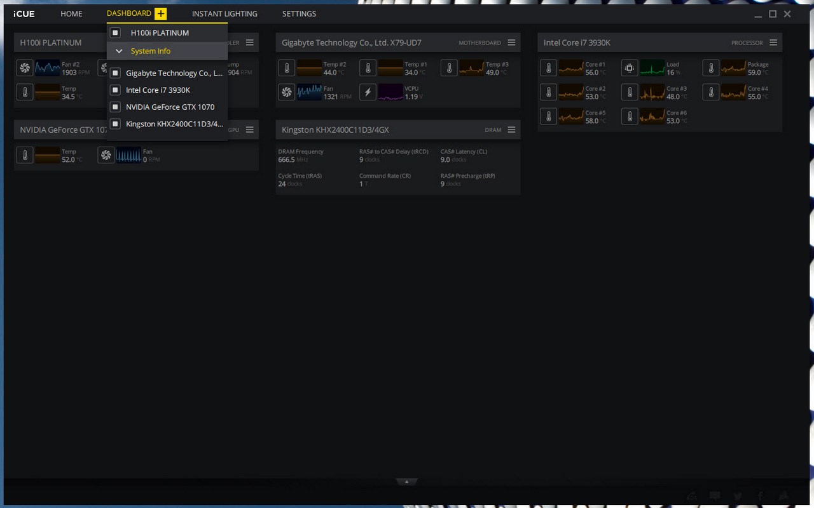This screenshot has height=508, width=814.
Task: Toggle the Intel Core i7 3930K checkbox
Action: 115,90
